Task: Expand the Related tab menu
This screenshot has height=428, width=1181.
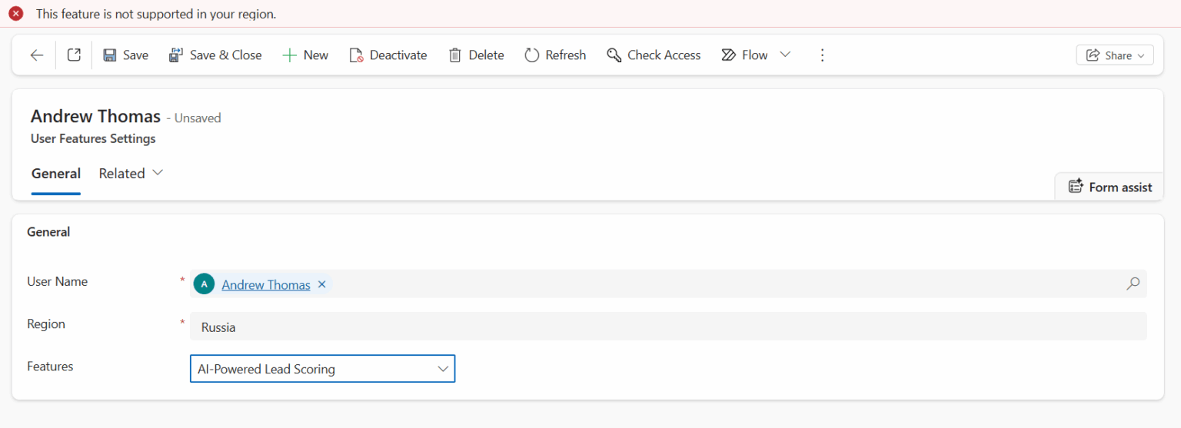Action: [x=131, y=174]
